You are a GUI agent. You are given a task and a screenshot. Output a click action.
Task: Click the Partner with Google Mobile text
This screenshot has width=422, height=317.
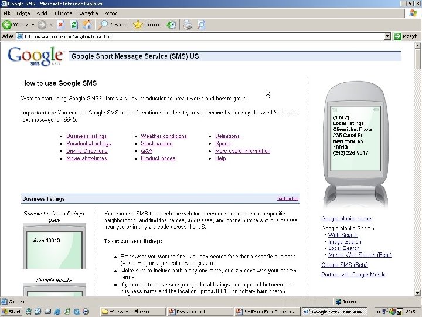pyautogui.click(x=353, y=275)
